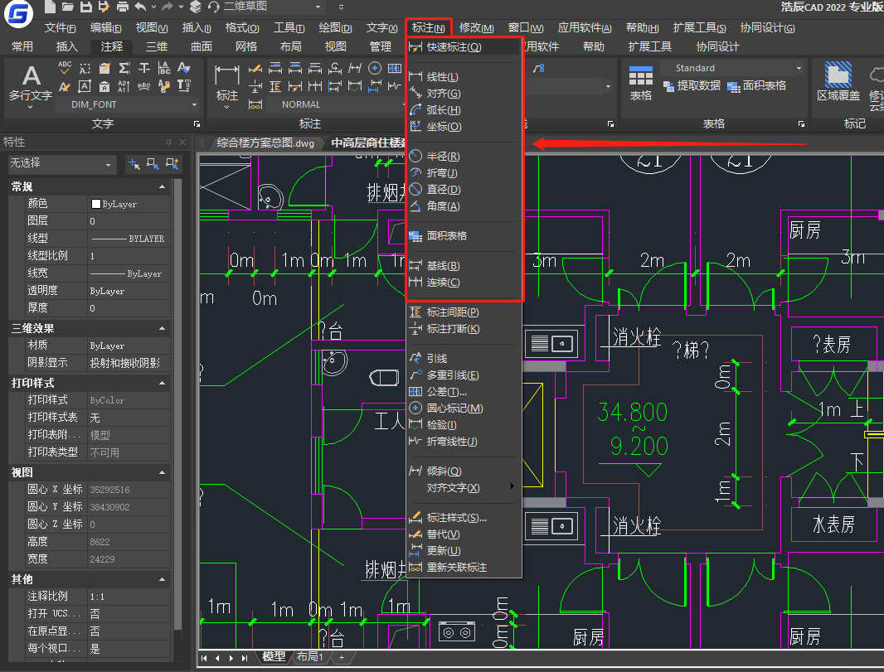Click the print icon in quick access toolbar
Screen dimensions: 884x672
[x=123, y=7]
